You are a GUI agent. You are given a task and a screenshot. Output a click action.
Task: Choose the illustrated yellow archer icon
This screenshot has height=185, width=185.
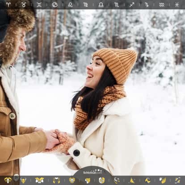pyautogui.click(x=132, y=181)
